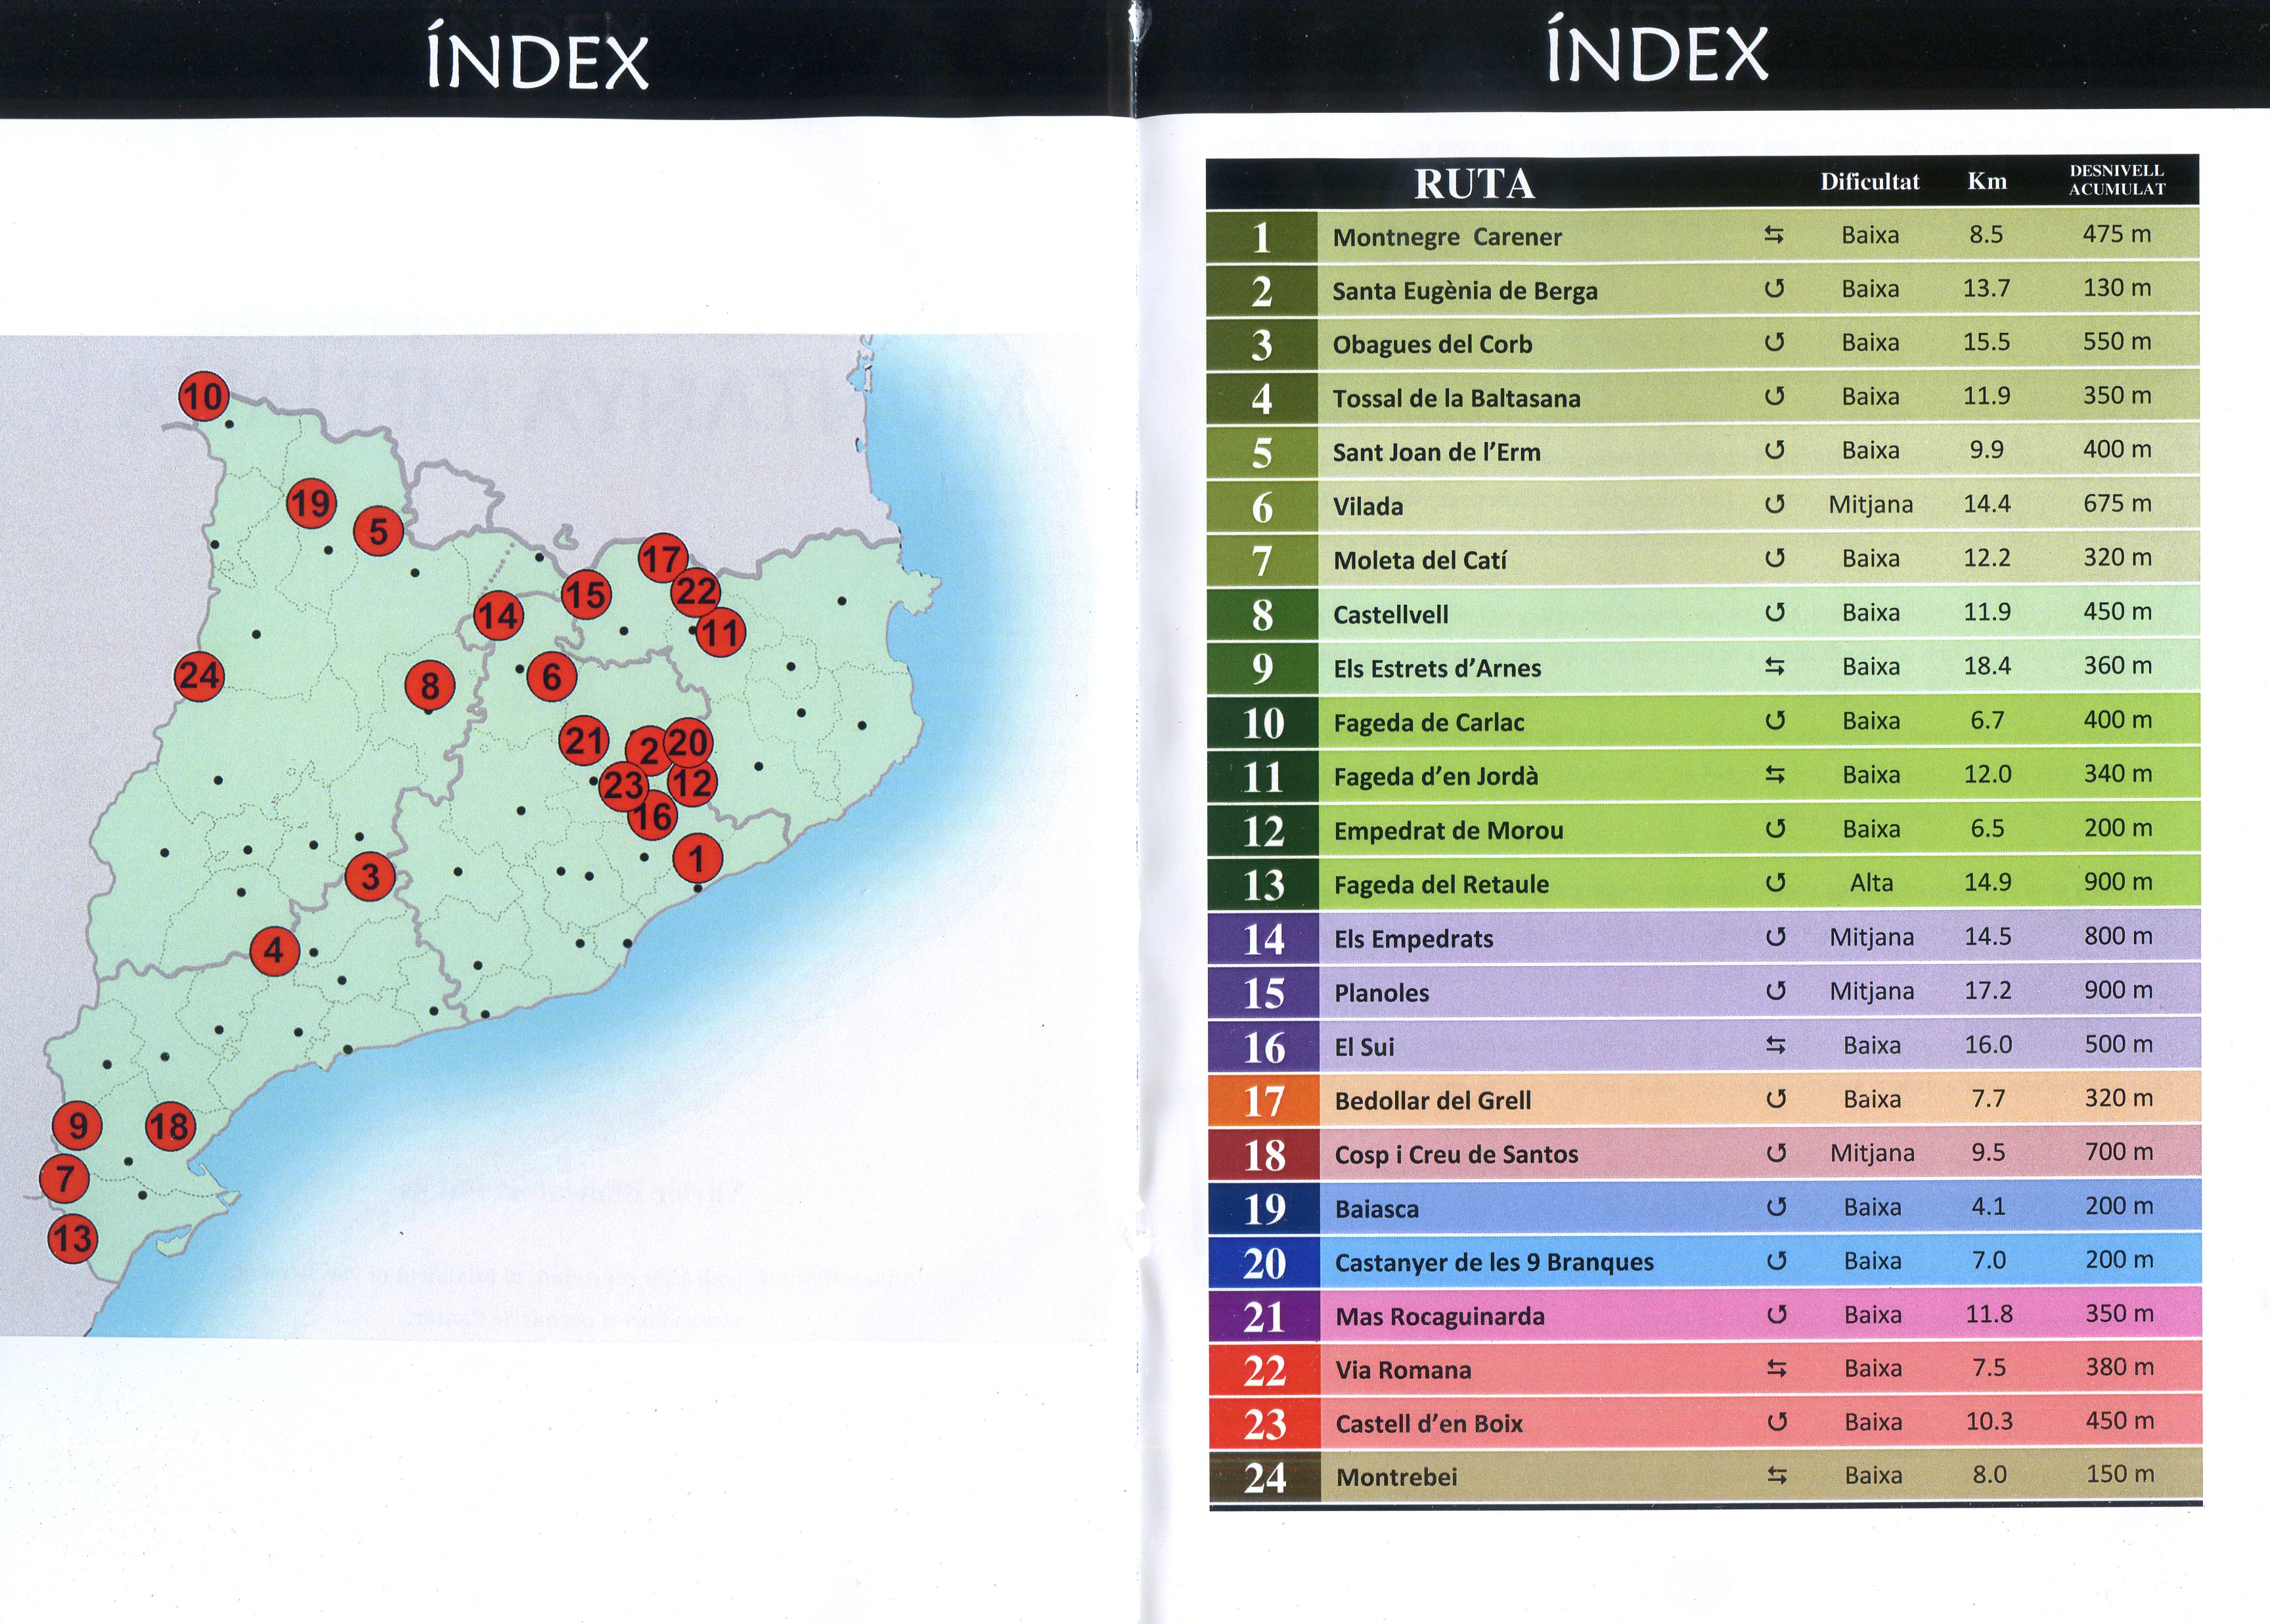Select marker 13 on the map

pyautogui.click(x=73, y=1239)
